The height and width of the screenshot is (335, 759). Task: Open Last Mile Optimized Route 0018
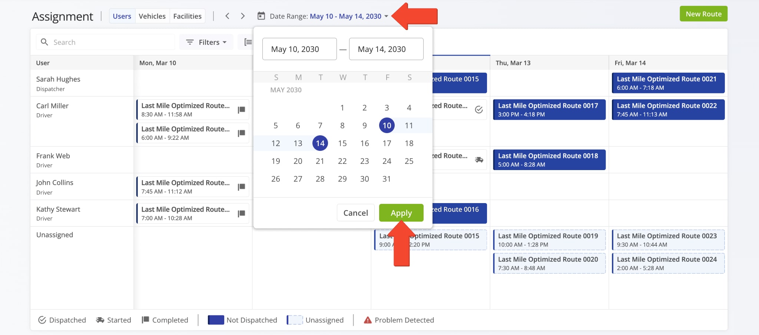pyautogui.click(x=549, y=160)
